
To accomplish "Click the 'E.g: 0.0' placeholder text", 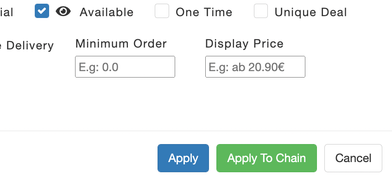I will click(x=99, y=67).
